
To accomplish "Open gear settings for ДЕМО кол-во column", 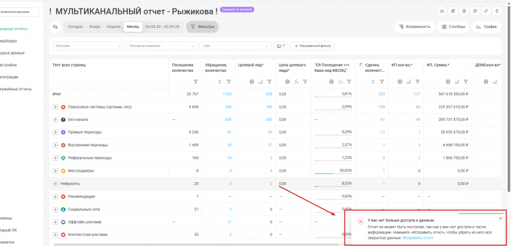I will pos(486,82).
